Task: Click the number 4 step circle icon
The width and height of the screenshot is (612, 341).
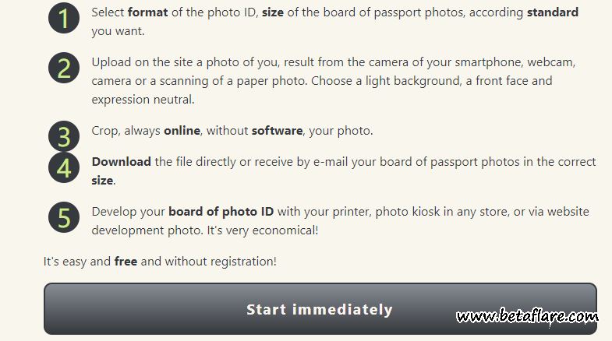Action: 64,168
